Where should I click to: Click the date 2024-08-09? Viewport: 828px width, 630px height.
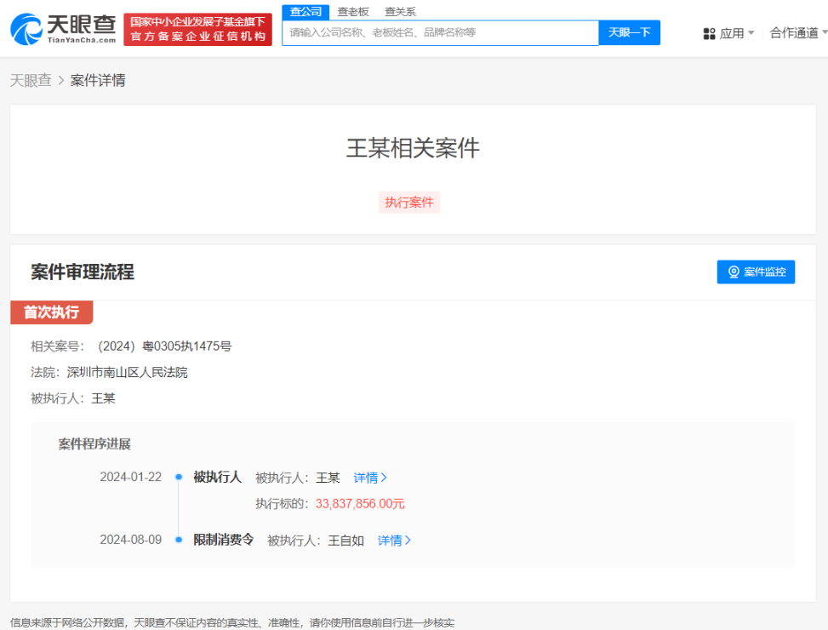131,540
